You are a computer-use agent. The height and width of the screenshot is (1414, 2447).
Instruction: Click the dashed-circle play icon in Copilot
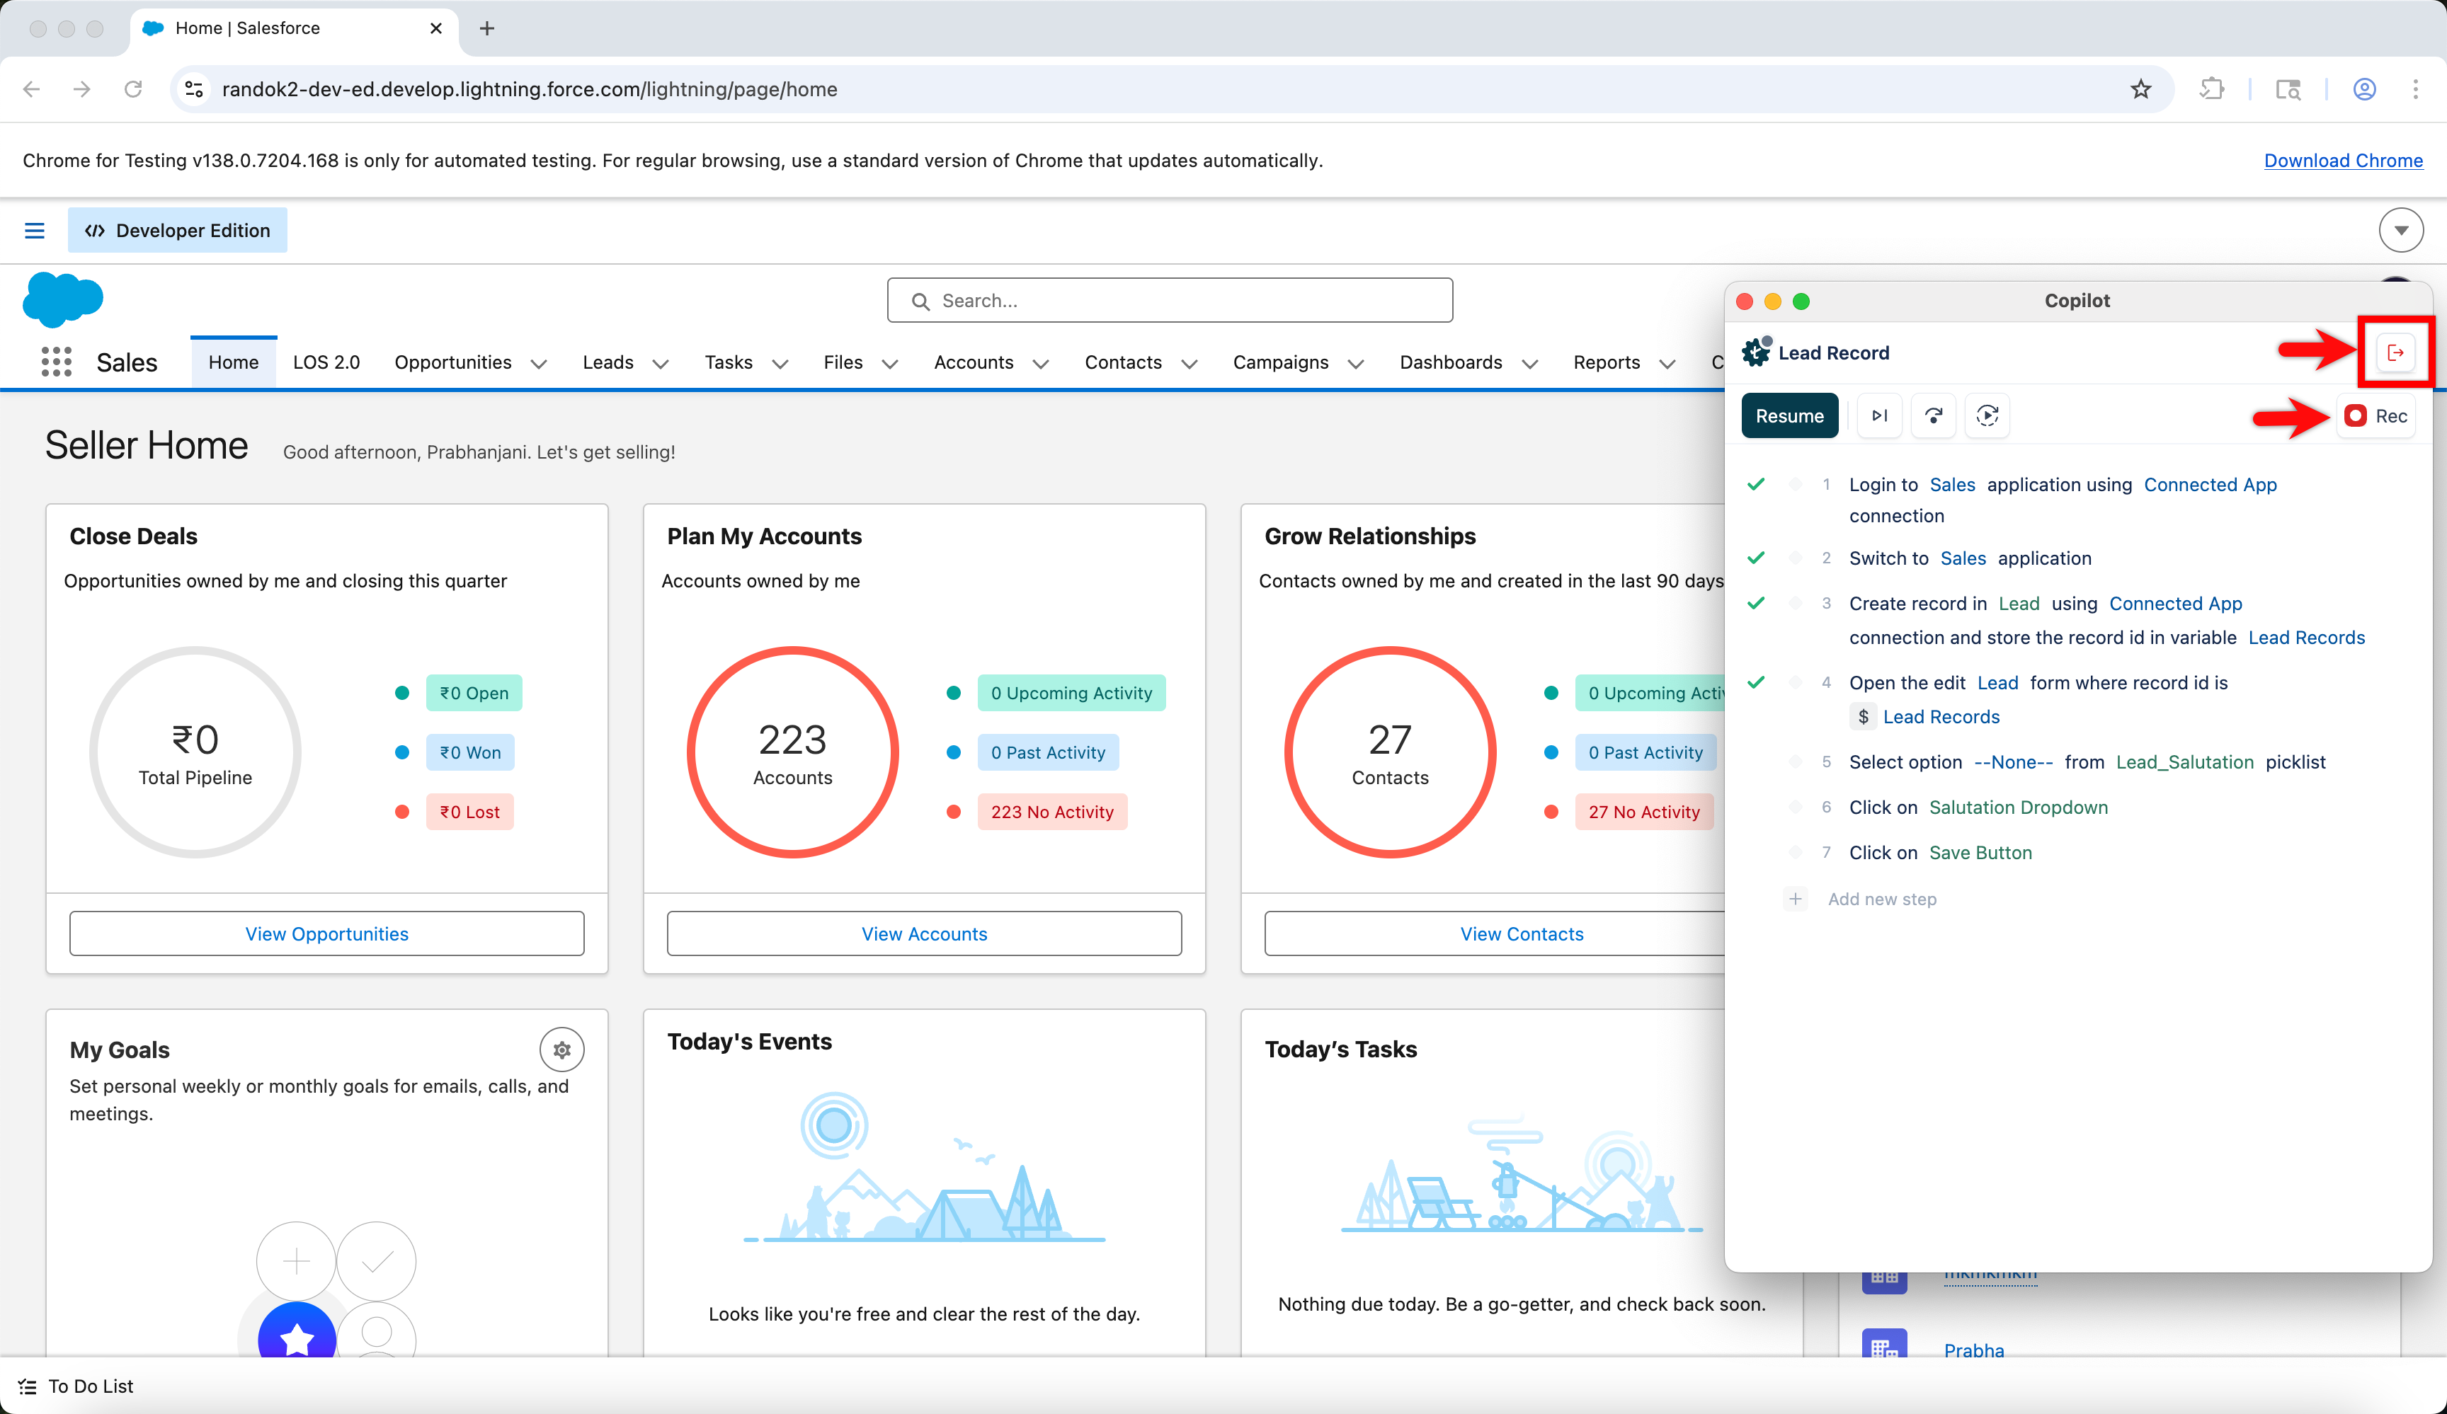click(1987, 415)
